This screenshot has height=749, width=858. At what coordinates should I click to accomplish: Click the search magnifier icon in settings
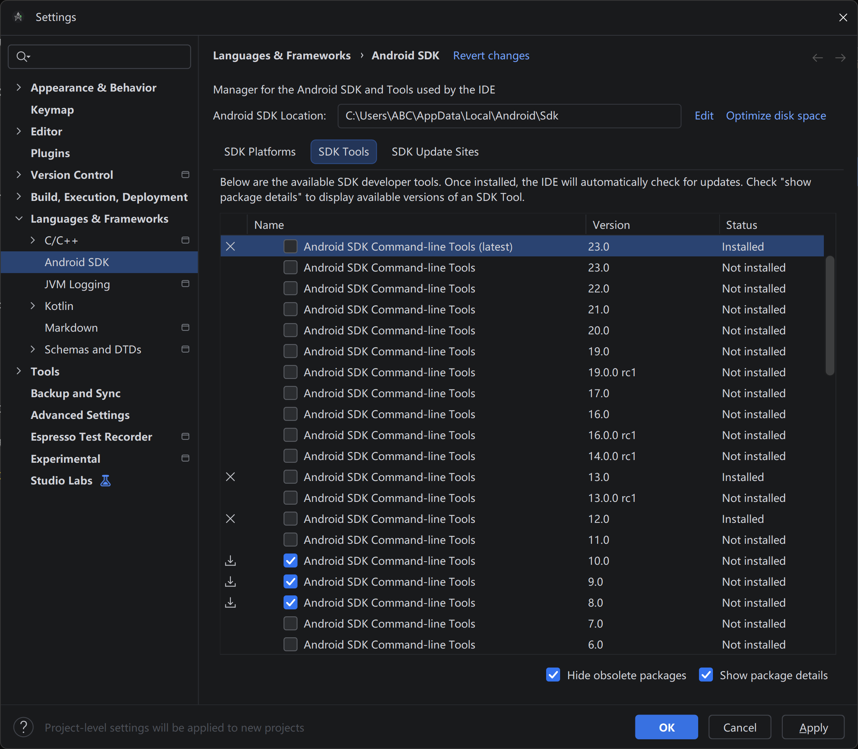click(x=22, y=56)
